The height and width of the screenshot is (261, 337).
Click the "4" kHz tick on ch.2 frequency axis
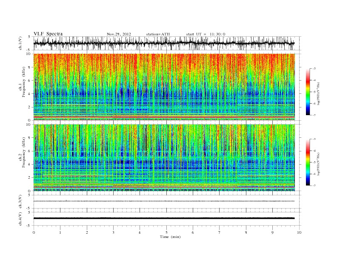[x=29, y=165]
